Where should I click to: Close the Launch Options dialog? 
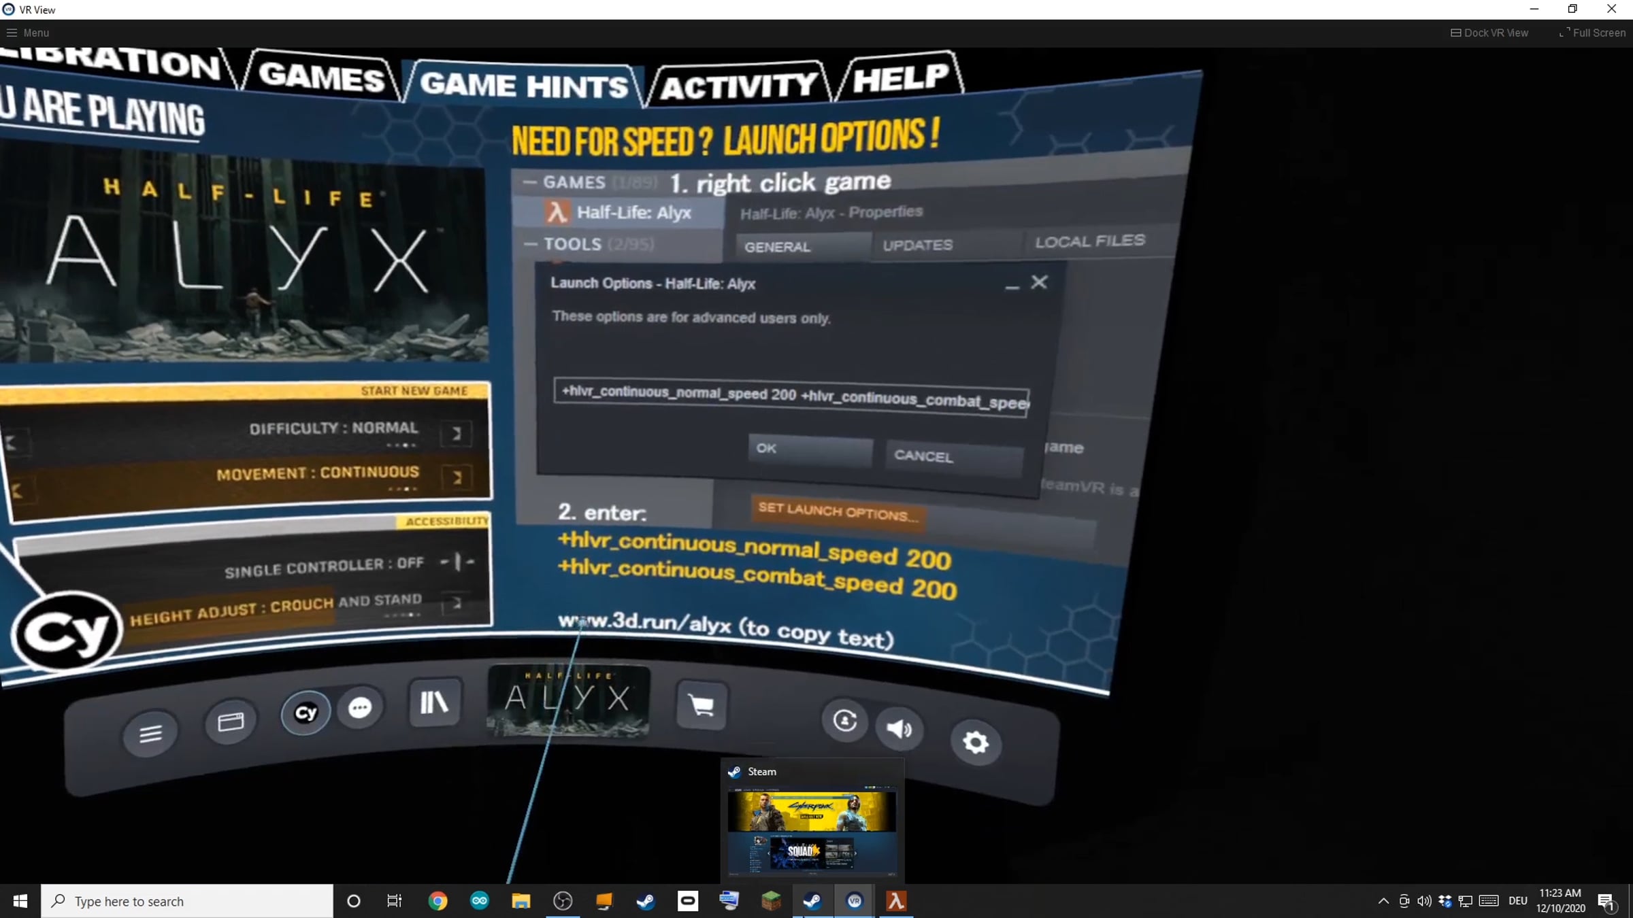pos(1038,282)
